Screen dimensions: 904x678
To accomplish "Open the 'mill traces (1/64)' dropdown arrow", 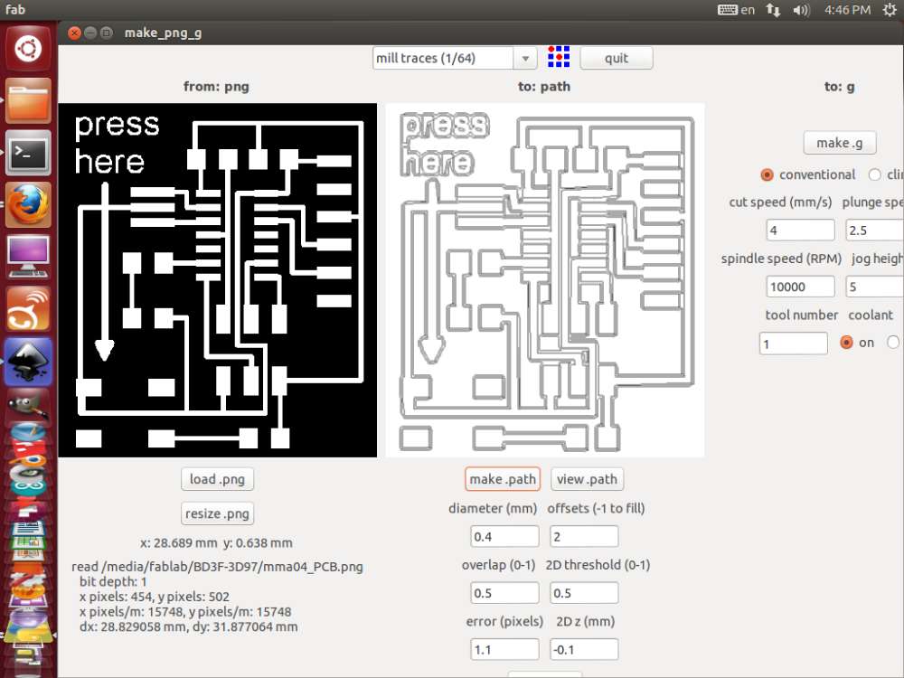I will 525,58.
